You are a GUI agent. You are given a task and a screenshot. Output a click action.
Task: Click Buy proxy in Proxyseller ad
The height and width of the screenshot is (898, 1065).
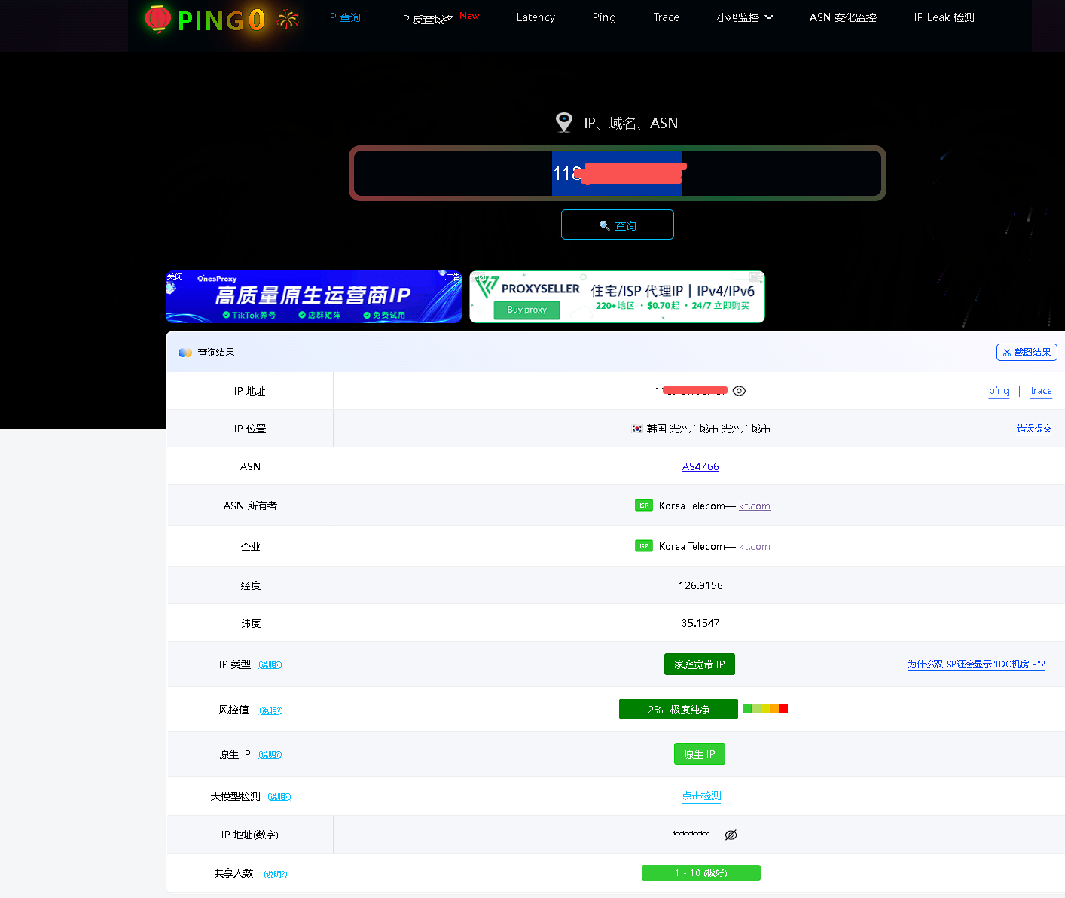pyautogui.click(x=526, y=310)
